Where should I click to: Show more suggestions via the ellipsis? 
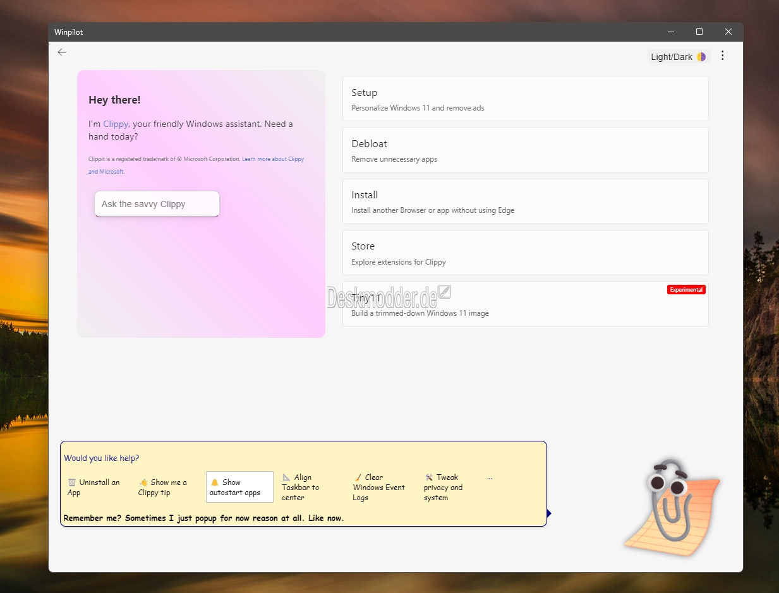click(490, 478)
